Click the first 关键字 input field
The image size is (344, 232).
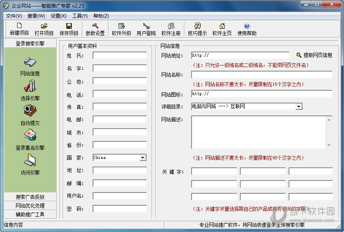tap(214, 171)
